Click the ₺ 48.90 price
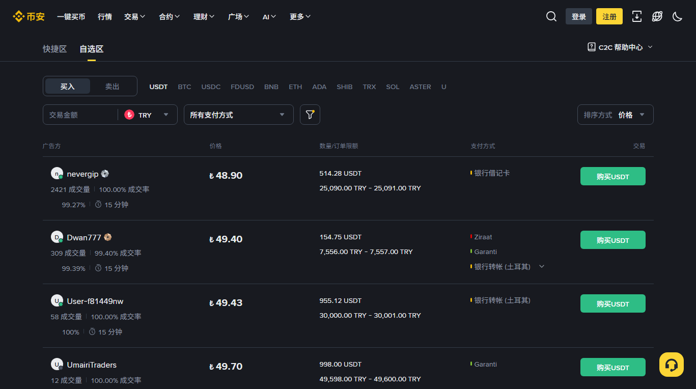Image resolution: width=696 pixels, height=389 pixels. coord(226,175)
